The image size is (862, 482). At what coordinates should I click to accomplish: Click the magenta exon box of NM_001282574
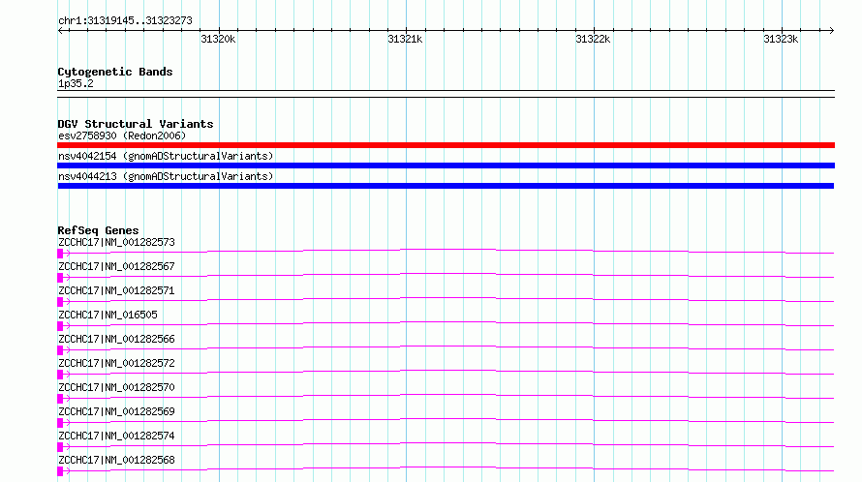pos(60,447)
